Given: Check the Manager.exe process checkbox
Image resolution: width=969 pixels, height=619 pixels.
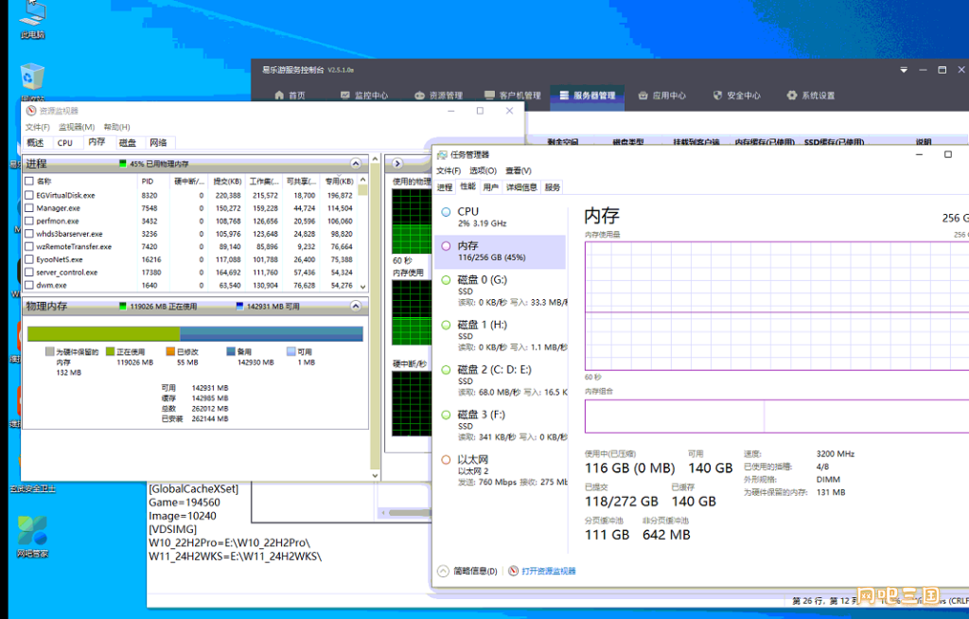Looking at the screenshot, I should (x=29, y=208).
